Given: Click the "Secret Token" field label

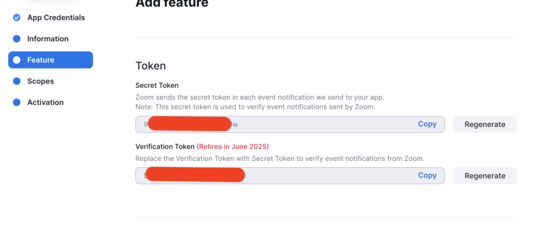Looking at the screenshot, I should tap(157, 86).
